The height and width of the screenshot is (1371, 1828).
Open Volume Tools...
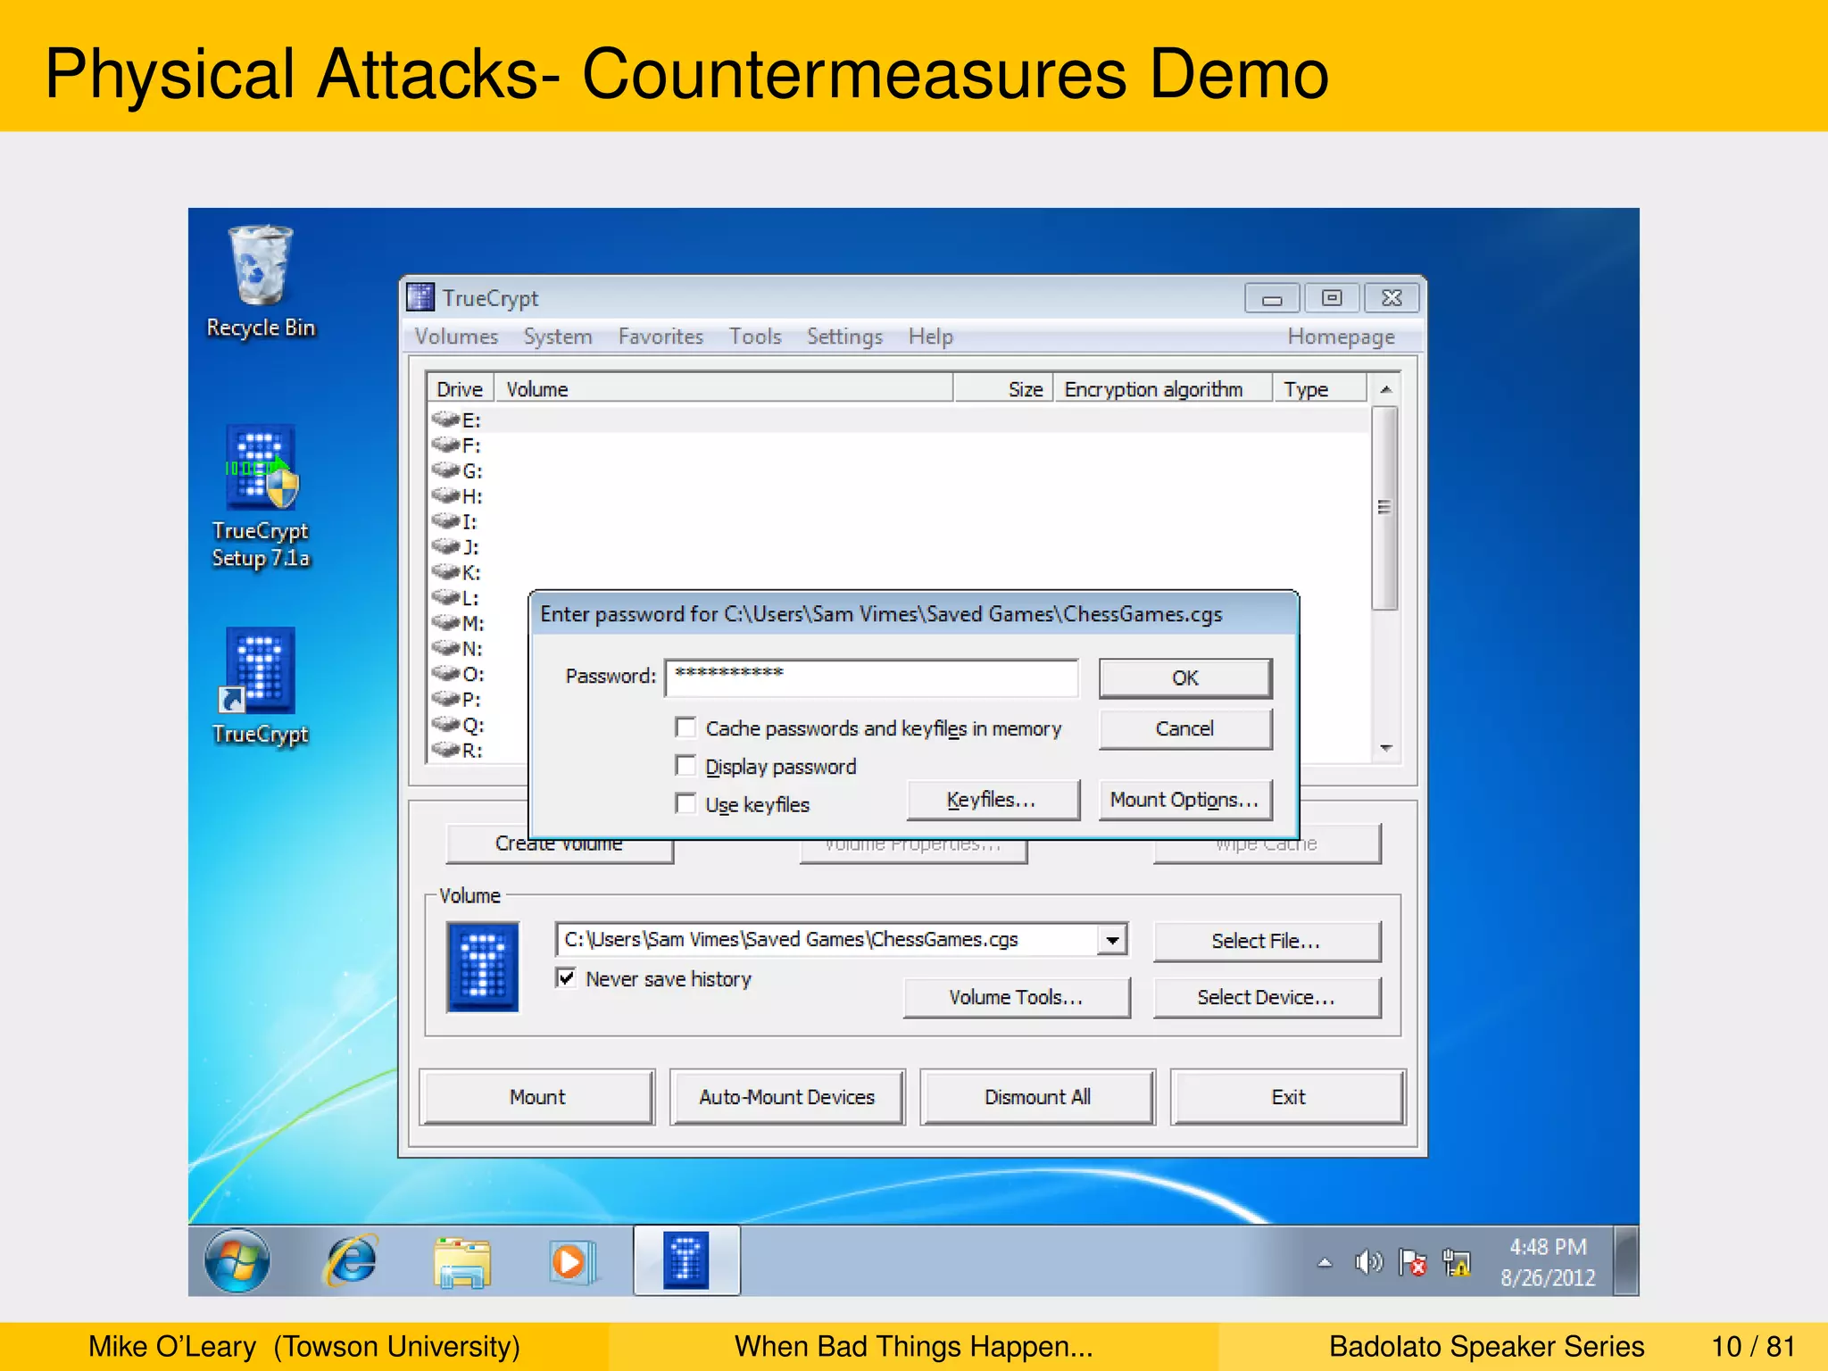click(x=1017, y=997)
